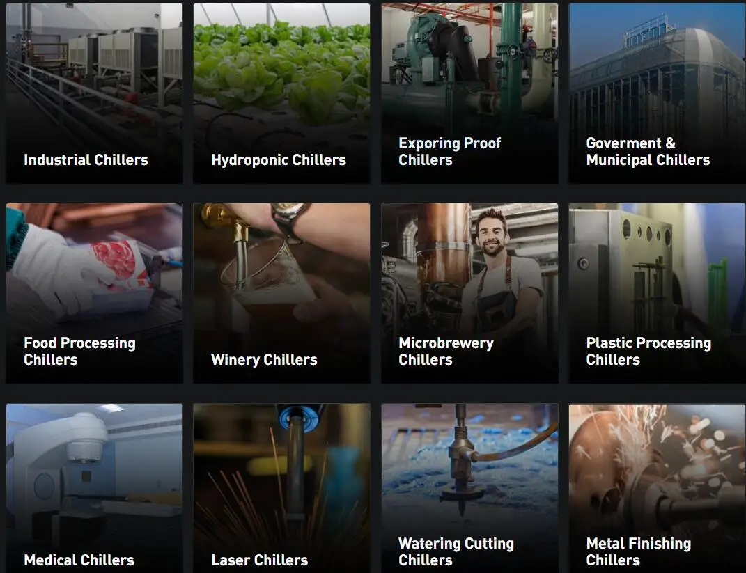Select the Laser Chillers tile

point(281,488)
